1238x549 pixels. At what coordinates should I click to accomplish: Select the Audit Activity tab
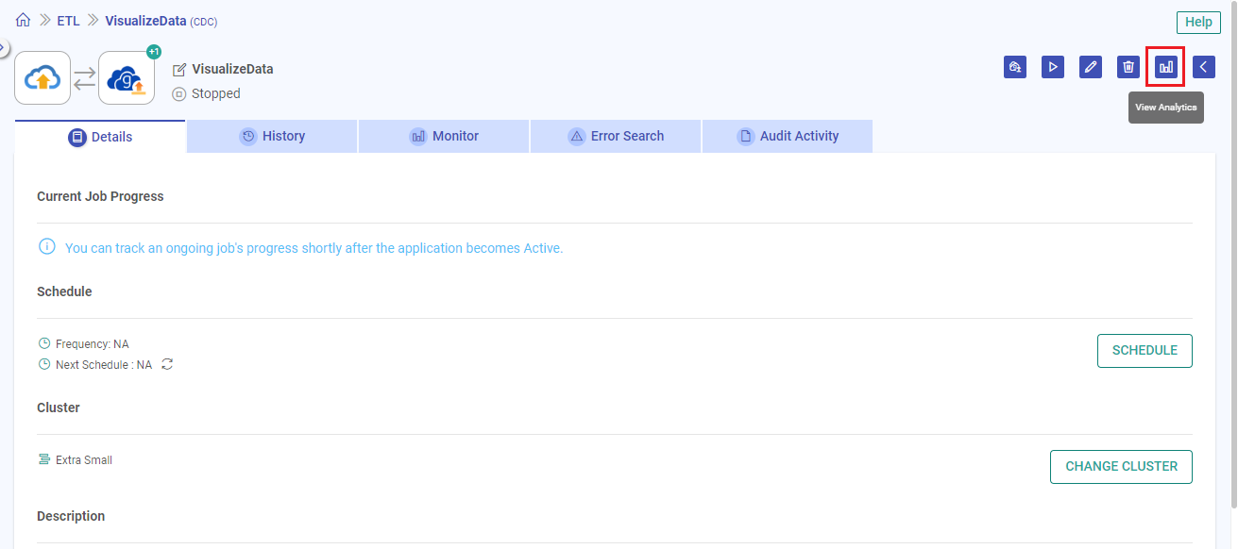point(788,136)
